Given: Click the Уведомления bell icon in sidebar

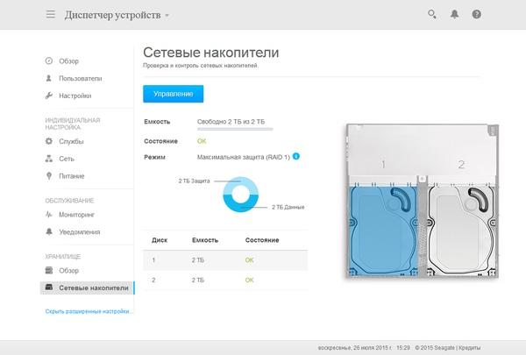Looking at the screenshot, I should coord(49,231).
